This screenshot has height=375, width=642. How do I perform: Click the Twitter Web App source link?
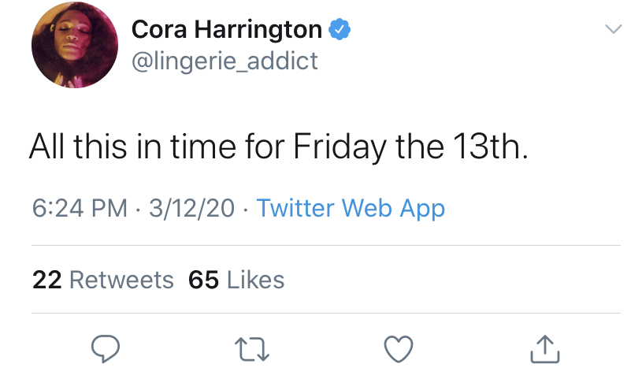[x=351, y=208]
